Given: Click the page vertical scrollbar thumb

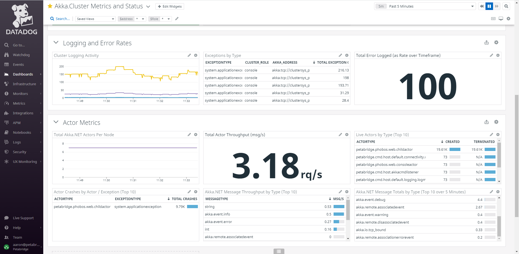Looking at the screenshot, I should click(517, 156).
